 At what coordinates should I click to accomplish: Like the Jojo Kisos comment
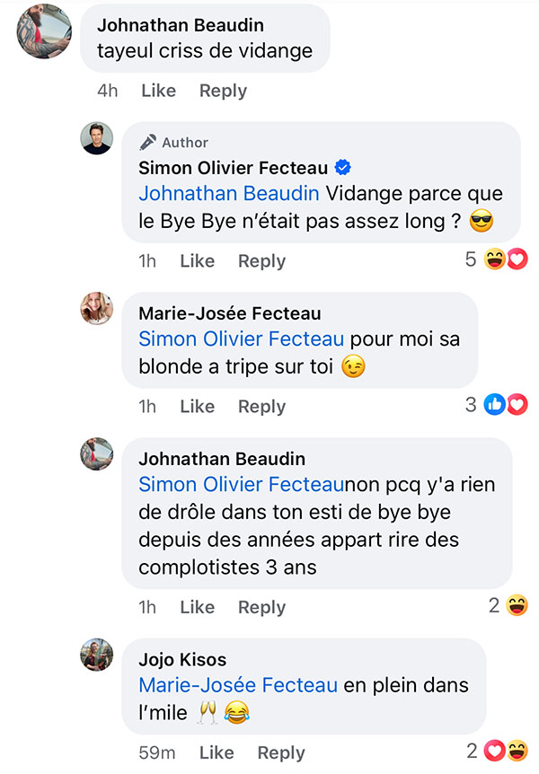pyautogui.click(x=216, y=752)
